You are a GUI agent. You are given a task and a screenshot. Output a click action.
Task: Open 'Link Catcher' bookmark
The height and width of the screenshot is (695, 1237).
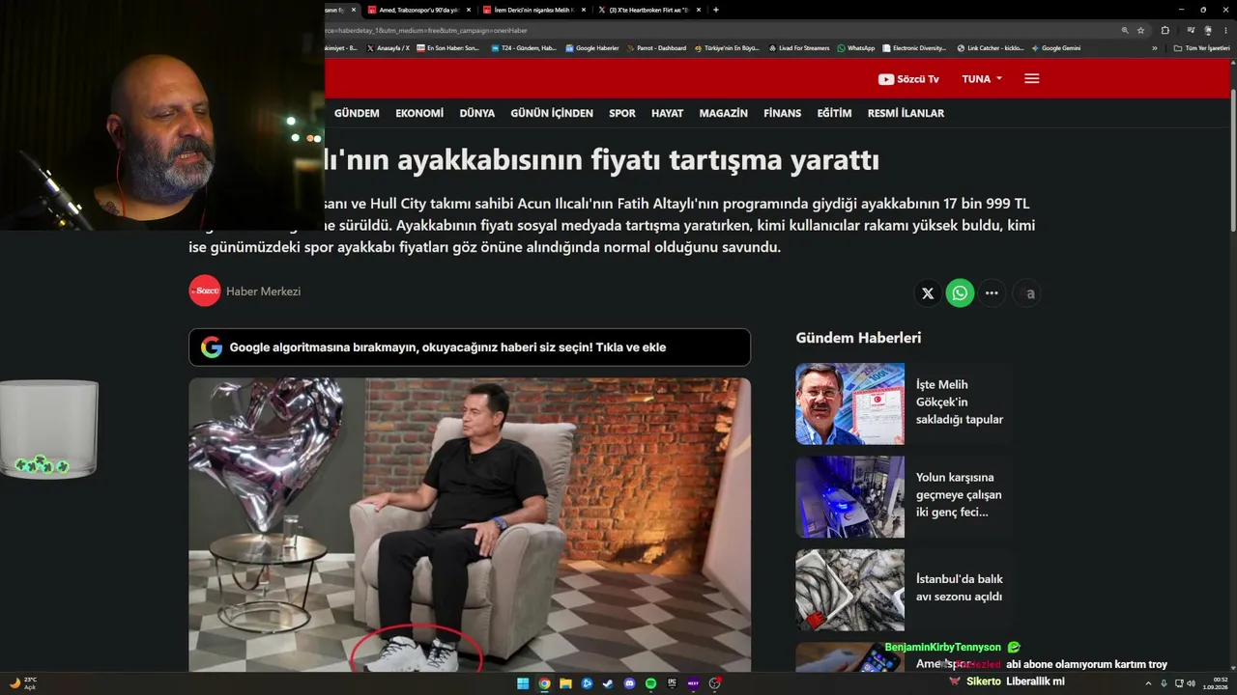pyautogui.click(x=991, y=48)
